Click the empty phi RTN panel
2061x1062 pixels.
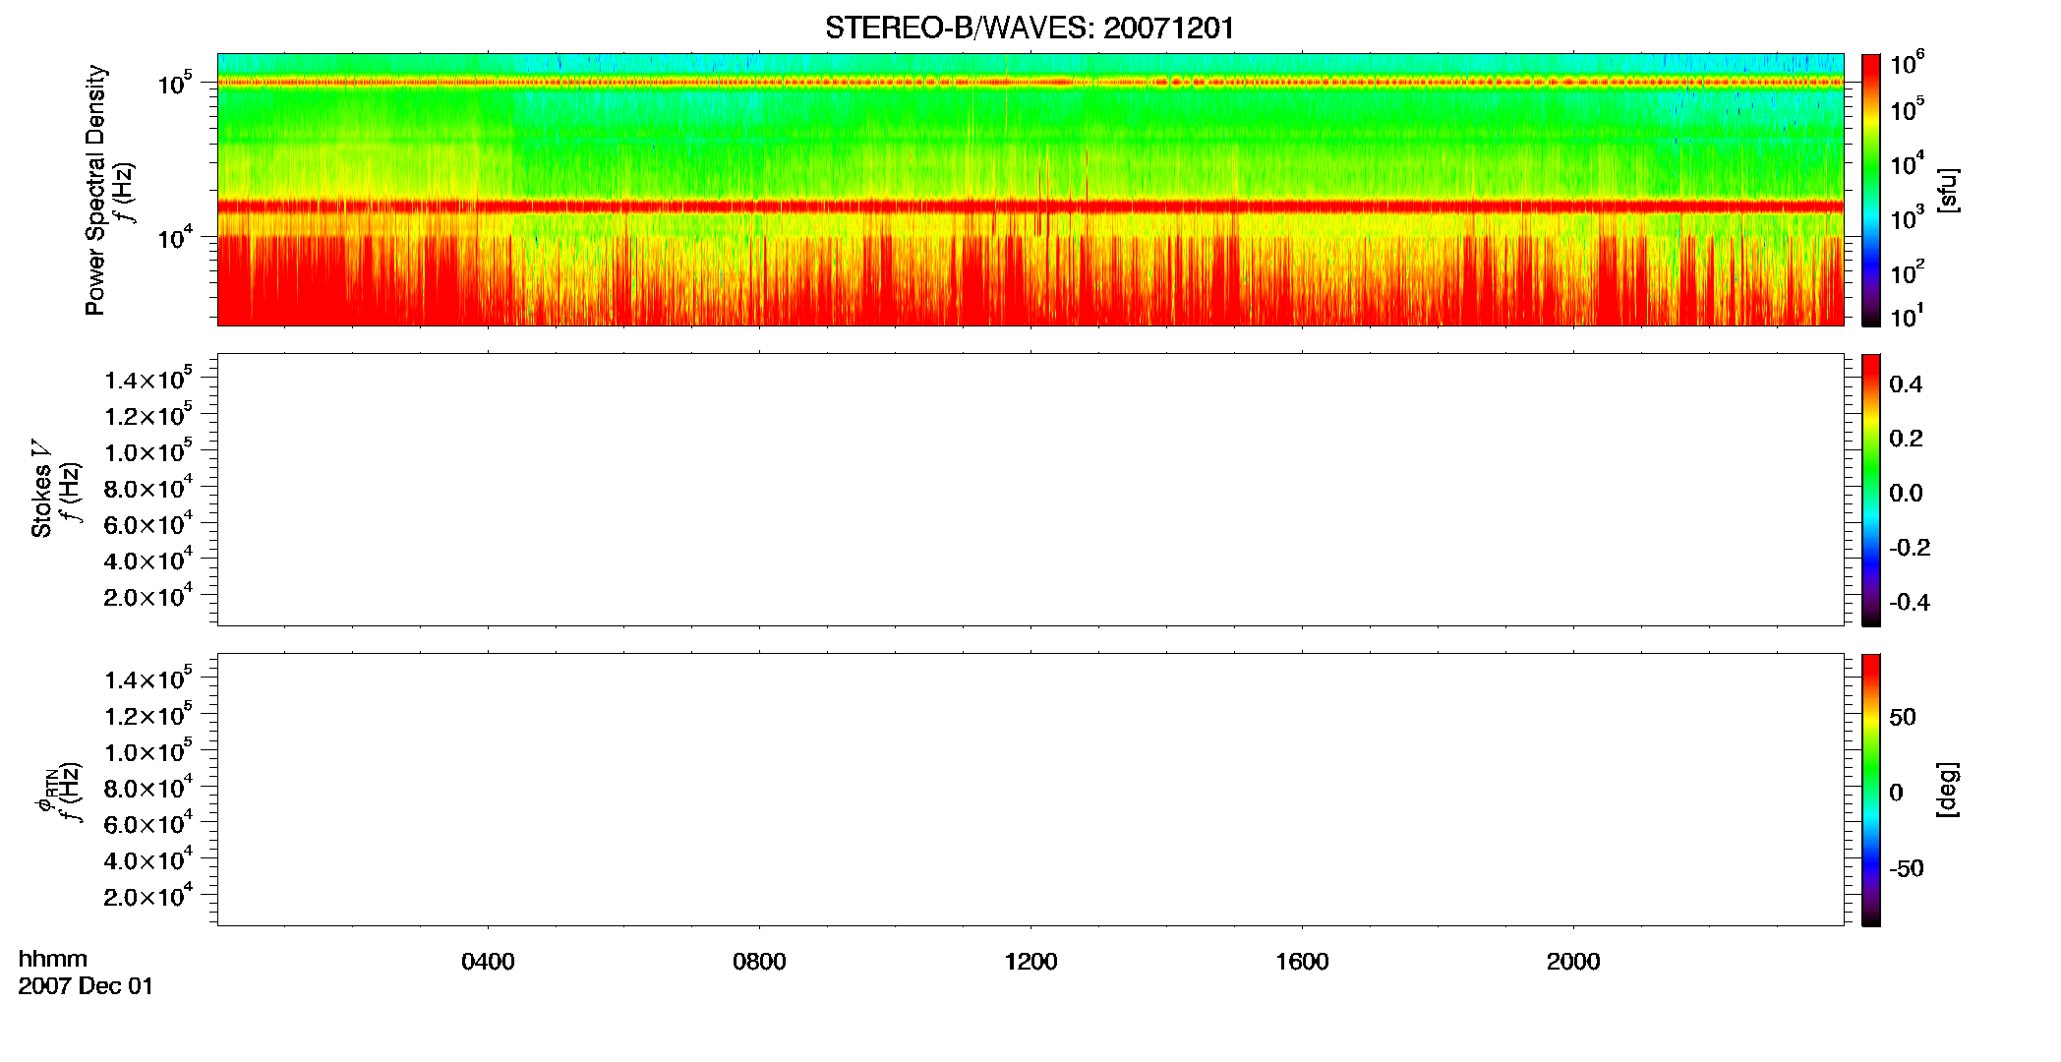pyautogui.click(x=1030, y=790)
